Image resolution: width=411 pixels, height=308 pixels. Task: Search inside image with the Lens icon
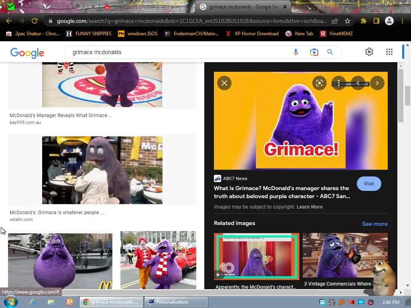click(x=319, y=83)
